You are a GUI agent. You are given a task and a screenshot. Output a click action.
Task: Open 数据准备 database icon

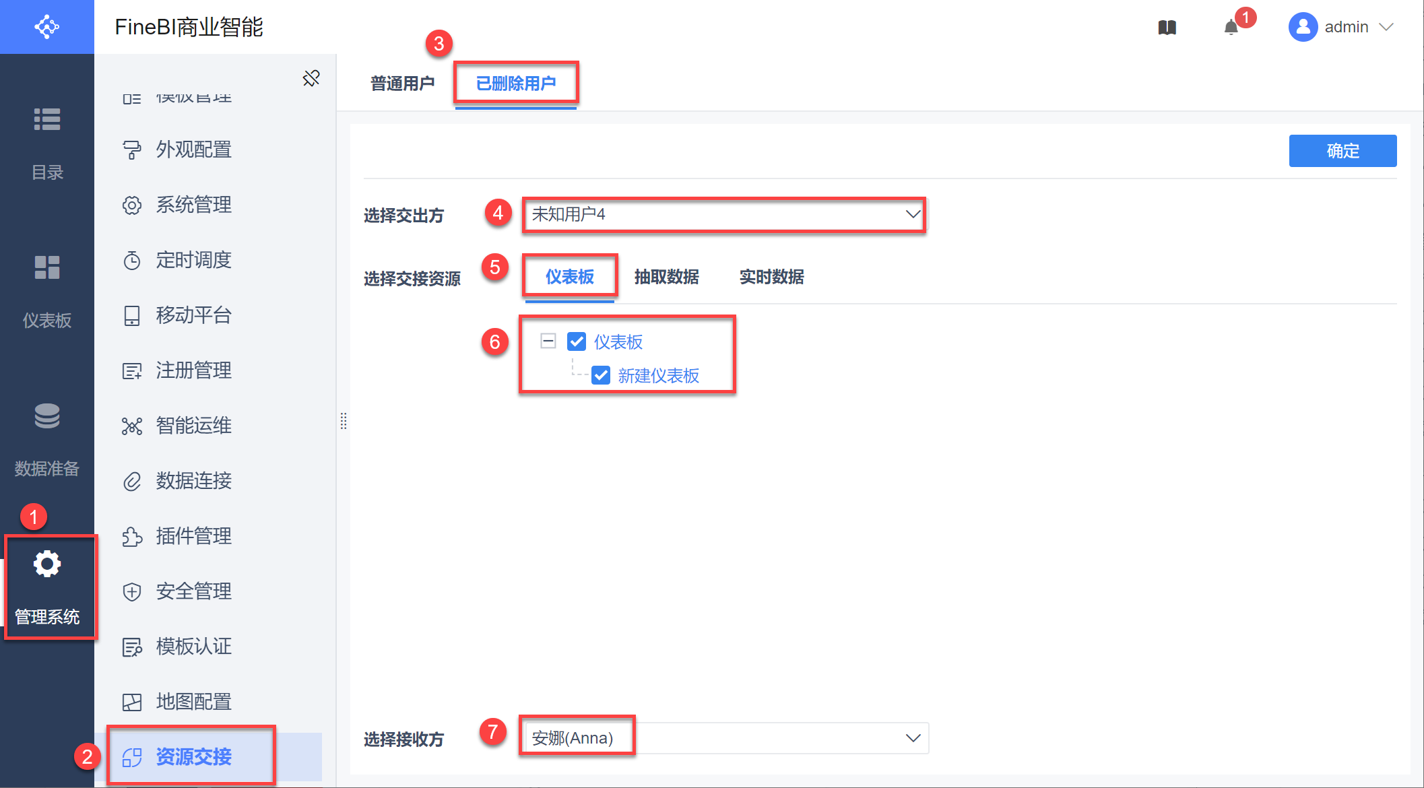point(47,416)
